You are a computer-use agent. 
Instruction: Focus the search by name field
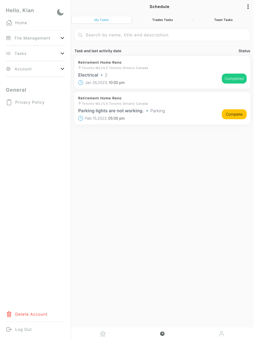pyautogui.click(x=162, y=35)
